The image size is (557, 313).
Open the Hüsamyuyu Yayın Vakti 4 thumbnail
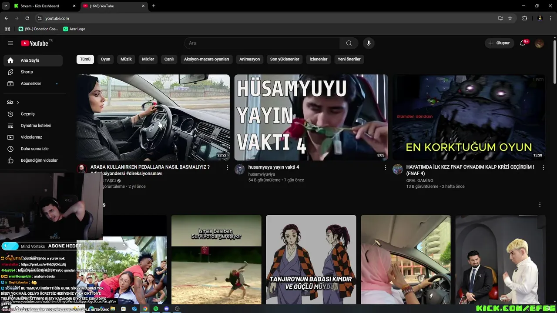coord(311,117)
